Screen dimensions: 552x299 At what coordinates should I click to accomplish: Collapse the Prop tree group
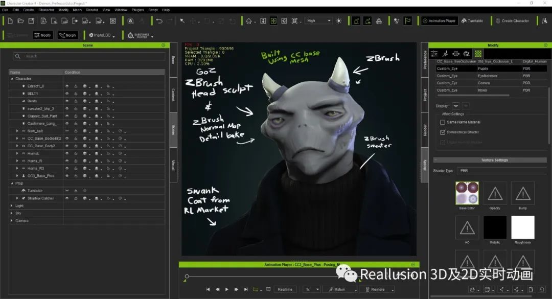[12, 183]
